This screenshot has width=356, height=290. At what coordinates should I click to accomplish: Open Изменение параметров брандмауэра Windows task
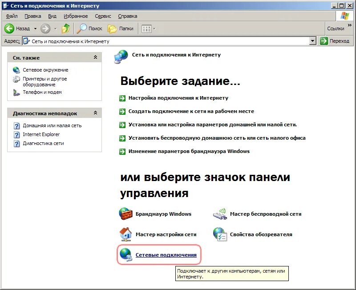coord(189,151)
